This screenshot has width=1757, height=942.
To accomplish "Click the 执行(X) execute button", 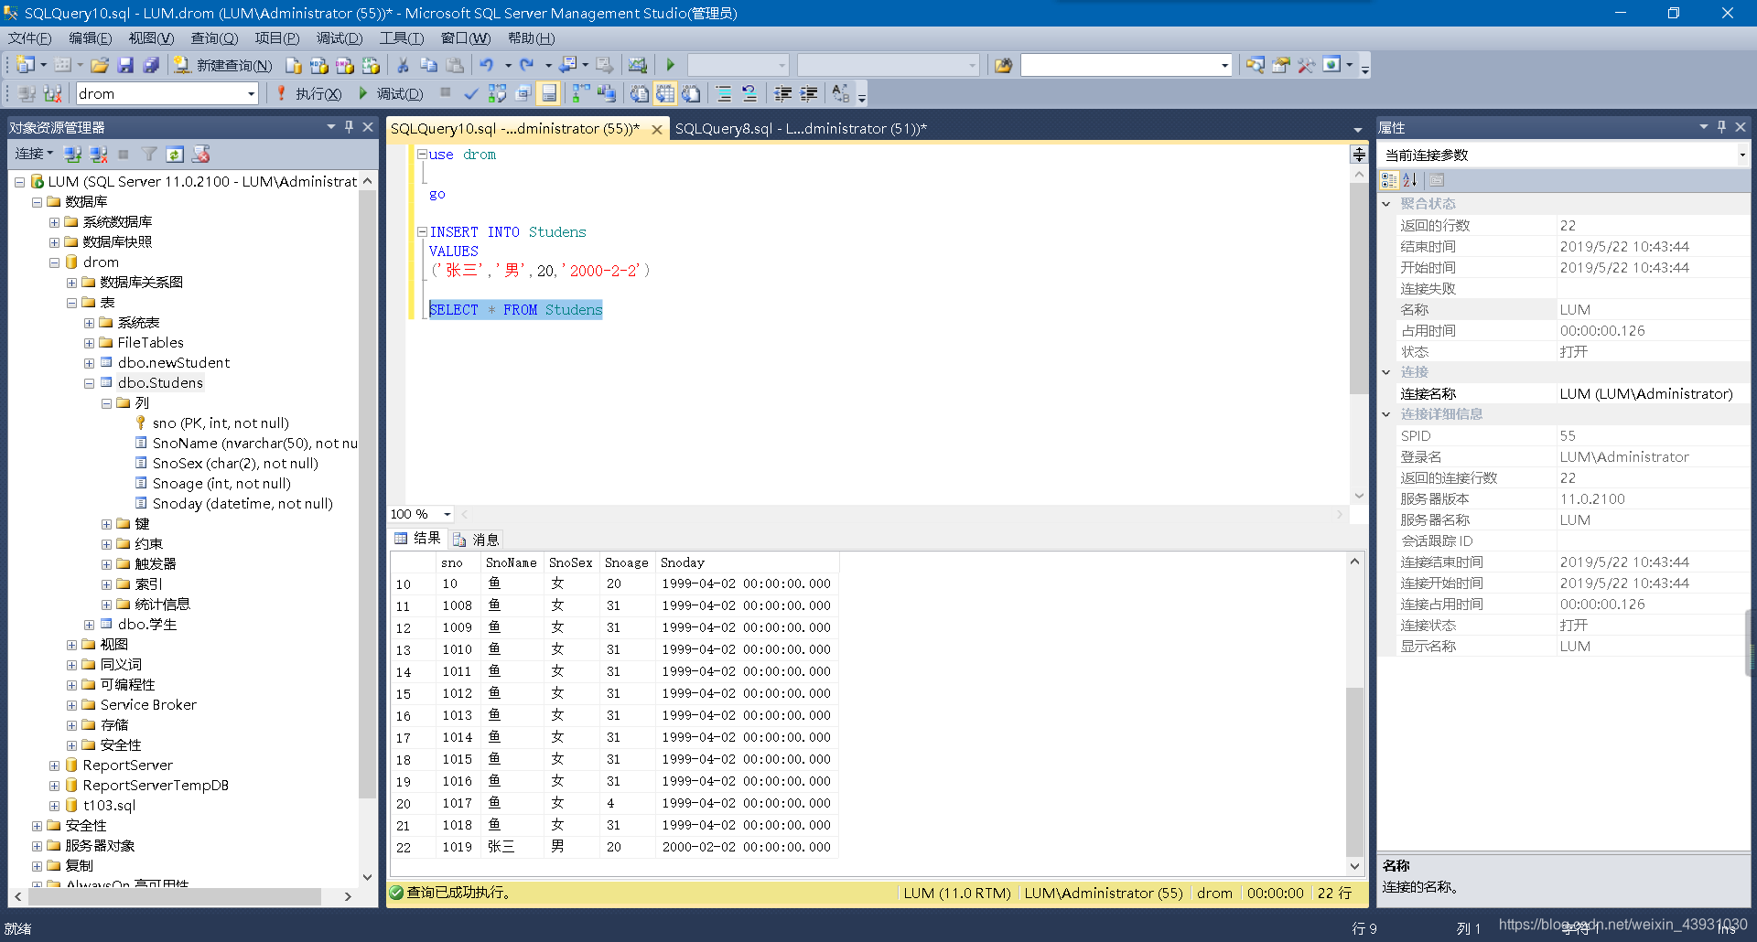I will [x=309, y=93].
